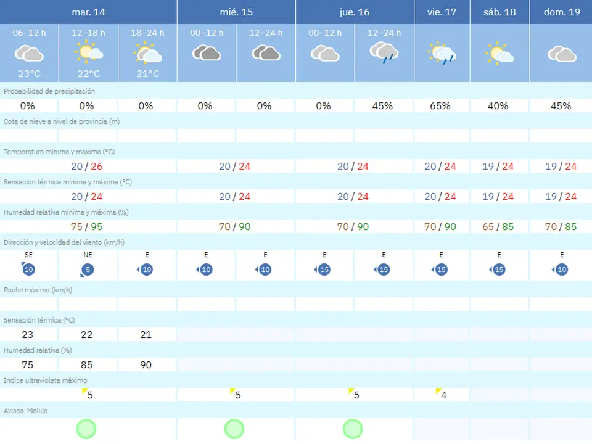The width and height of the screenshot is (592, 444).
Task: Click the Sensación térmica (°C) label
Action: point(39,320)
